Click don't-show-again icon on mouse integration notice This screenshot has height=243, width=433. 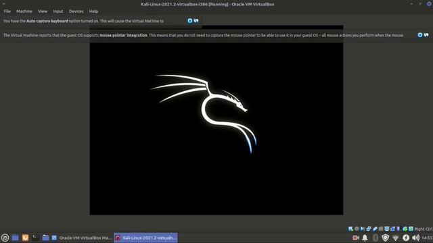pyautogui.click(x=426, y=35)
